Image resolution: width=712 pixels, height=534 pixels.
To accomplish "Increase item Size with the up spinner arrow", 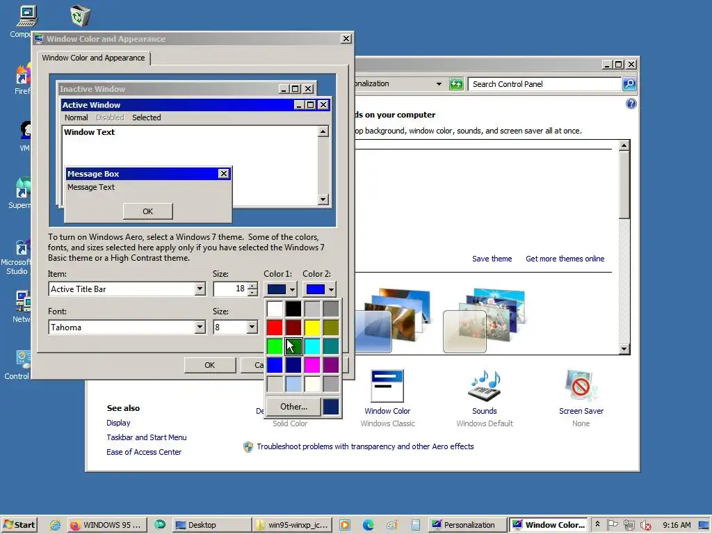I will click(x=252, y=286).
